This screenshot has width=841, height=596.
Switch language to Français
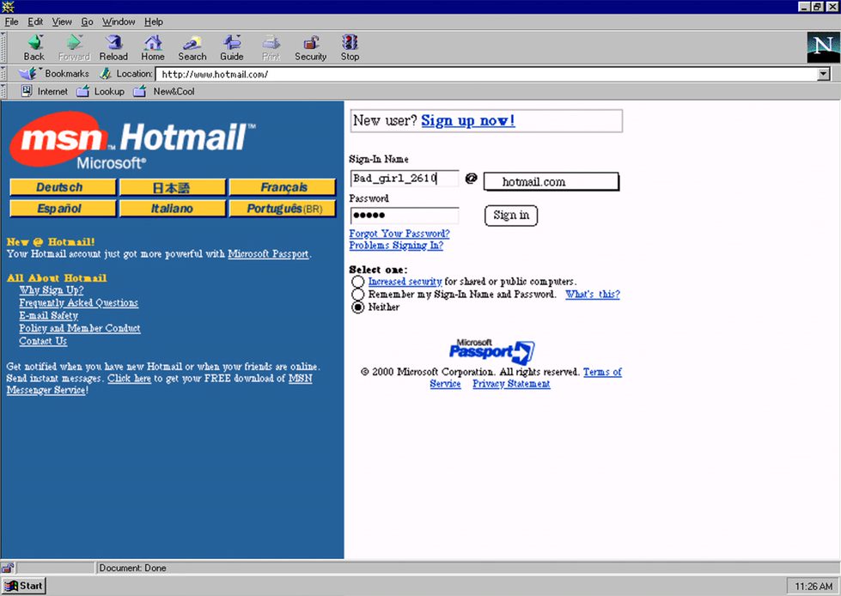tap(282, 187)
